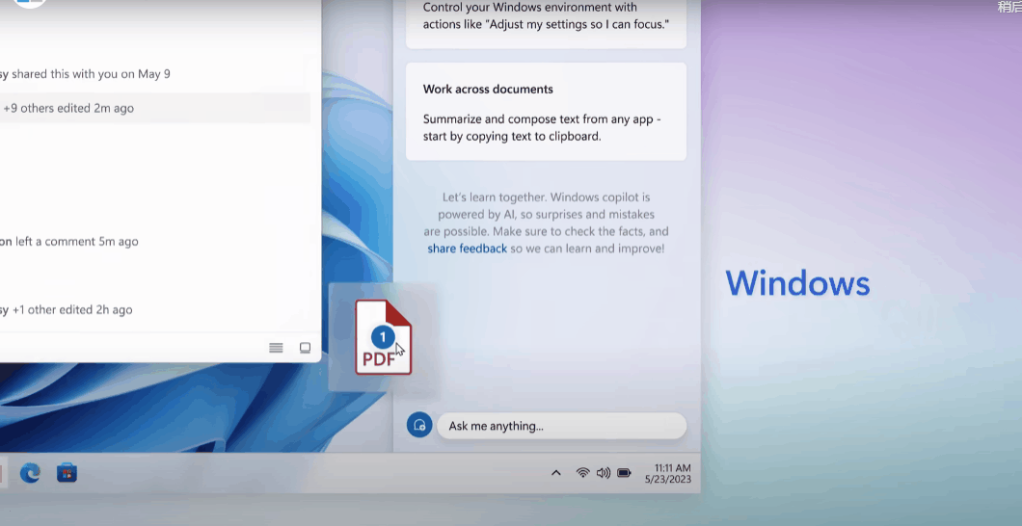Open volume control in system tray

tap(604, 473)
